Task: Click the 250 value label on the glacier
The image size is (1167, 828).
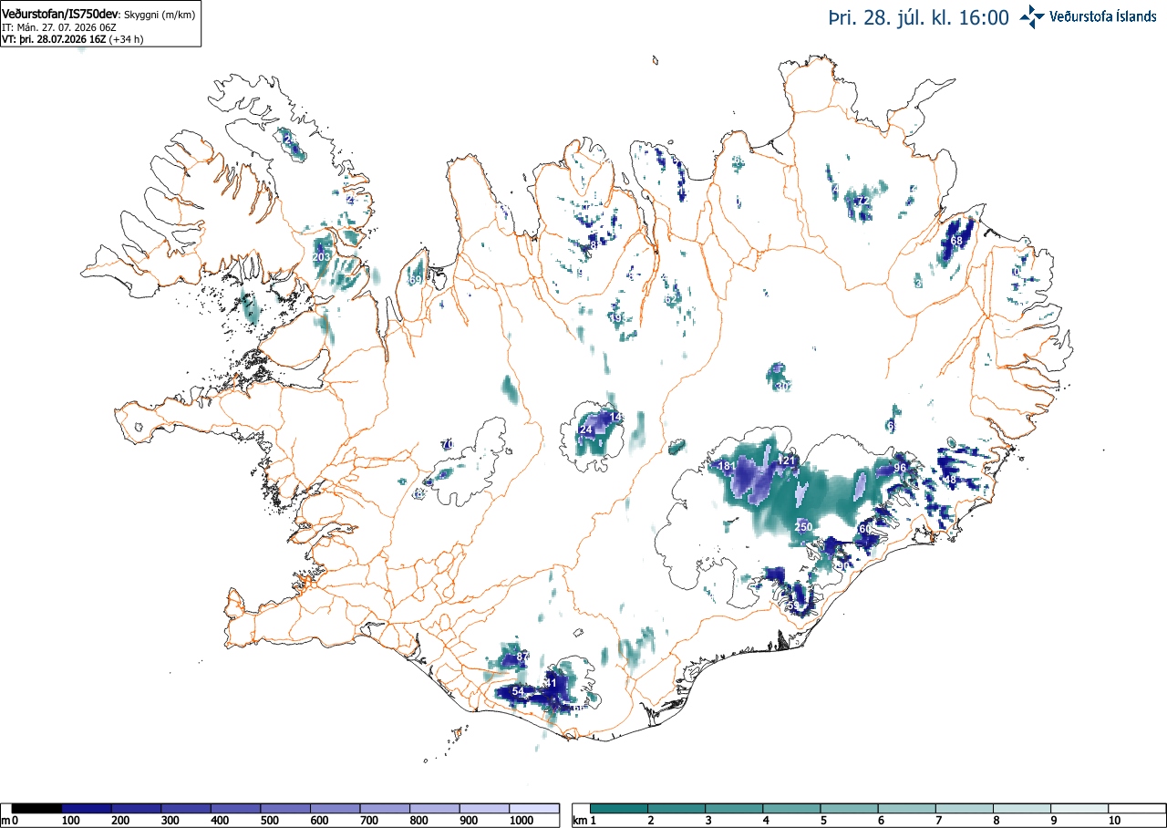Action: tap(803, 527)
